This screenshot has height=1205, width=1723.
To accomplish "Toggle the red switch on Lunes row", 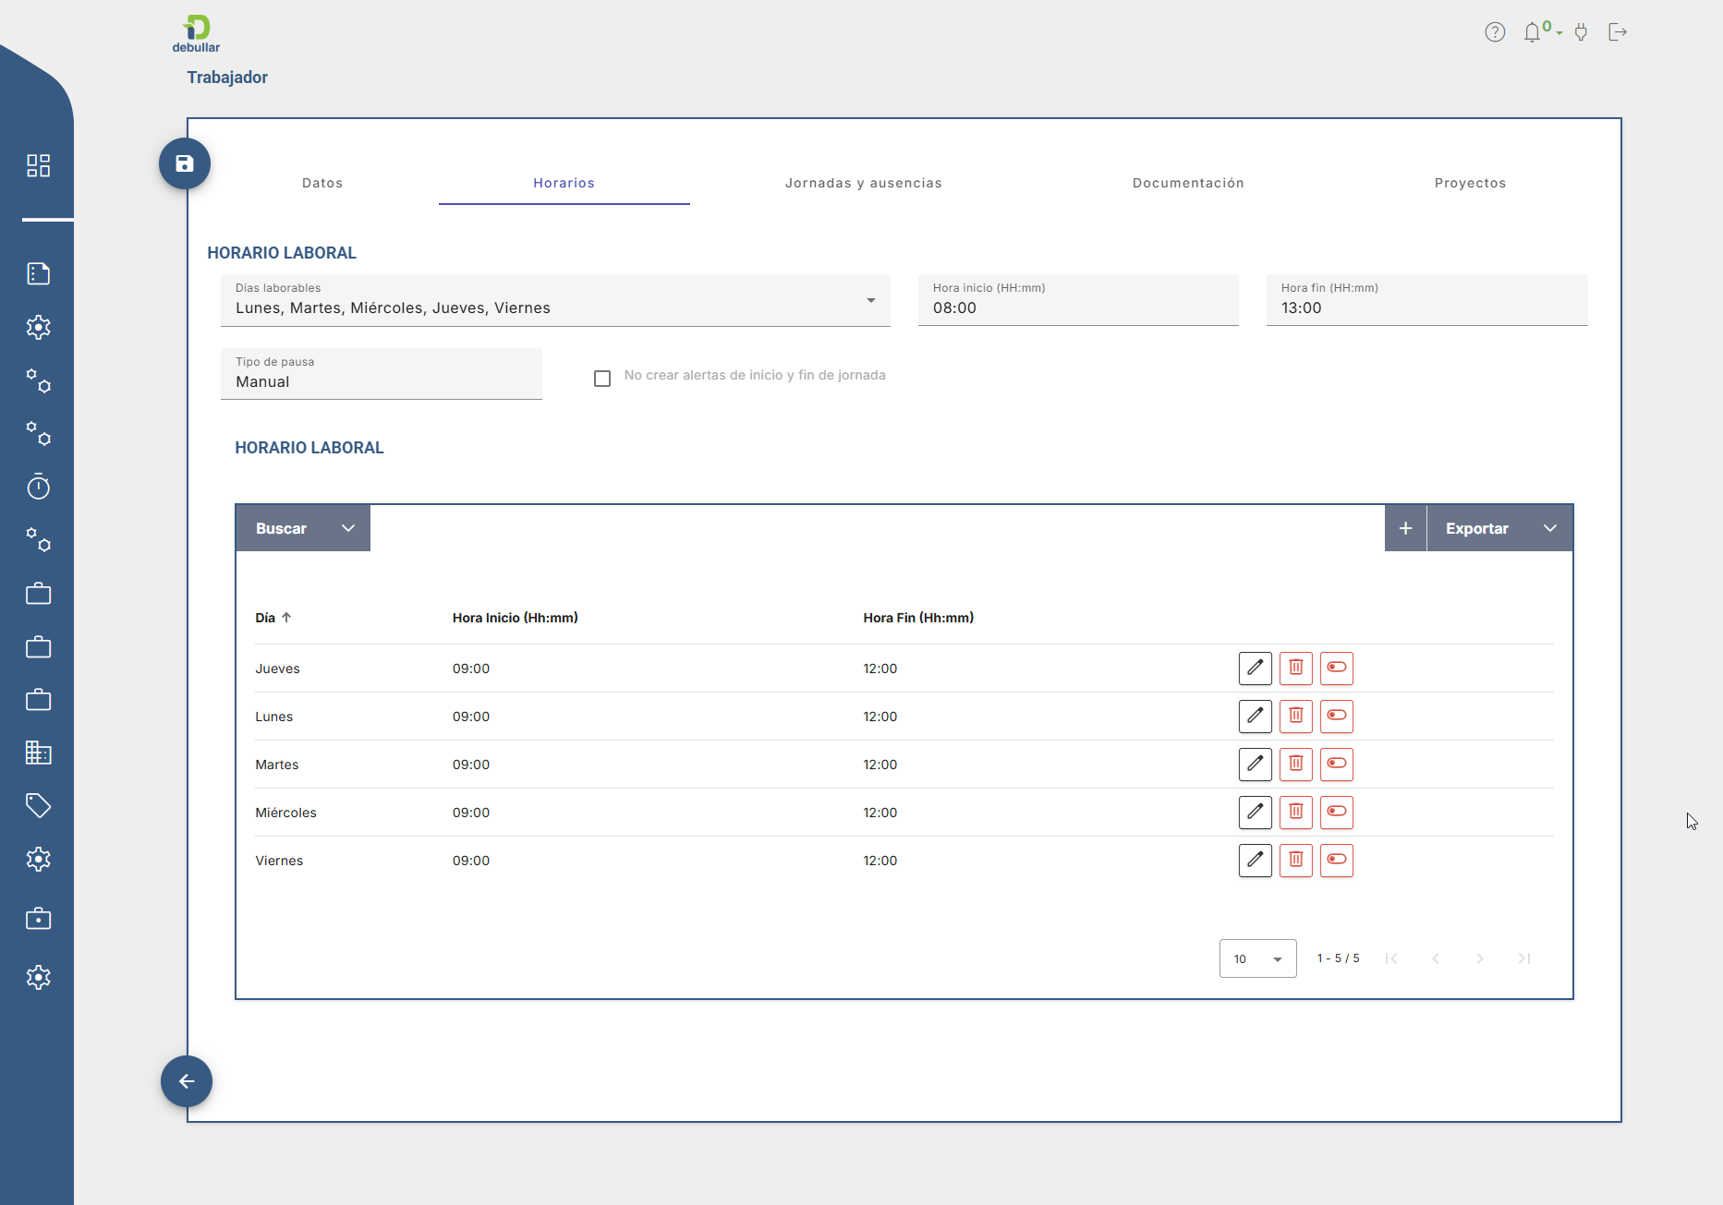I will point(1336,716).
